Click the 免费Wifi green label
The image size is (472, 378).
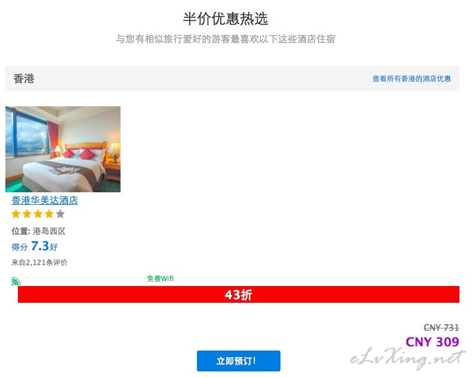tap(160, 279)
